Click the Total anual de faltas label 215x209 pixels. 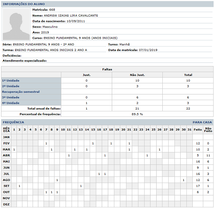pyautogui.click(x=44, y=108)
